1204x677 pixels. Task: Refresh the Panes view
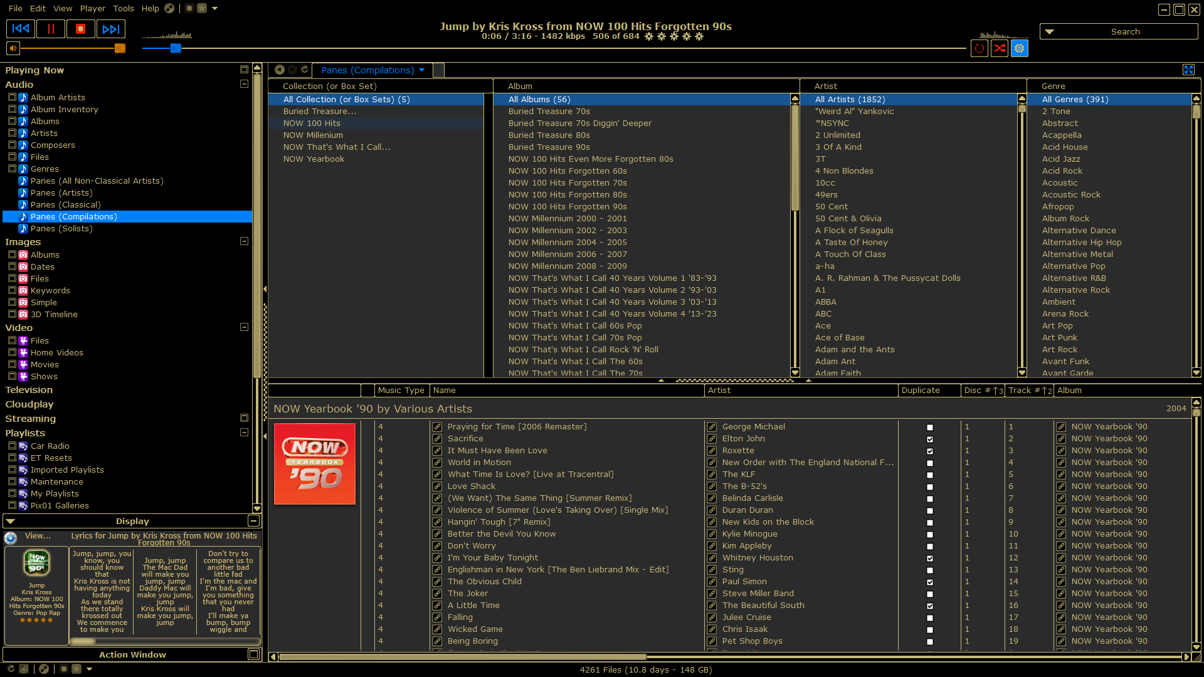pos(305,70)
